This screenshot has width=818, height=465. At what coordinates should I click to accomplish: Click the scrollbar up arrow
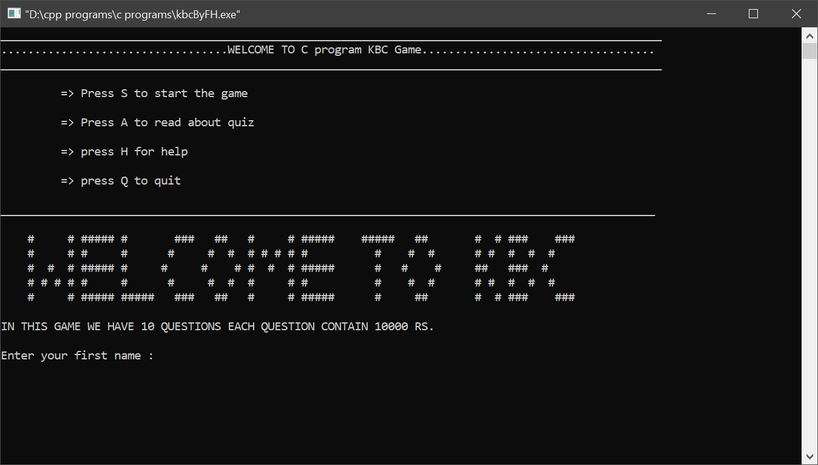pyautogui.click(x=810, y=35)
